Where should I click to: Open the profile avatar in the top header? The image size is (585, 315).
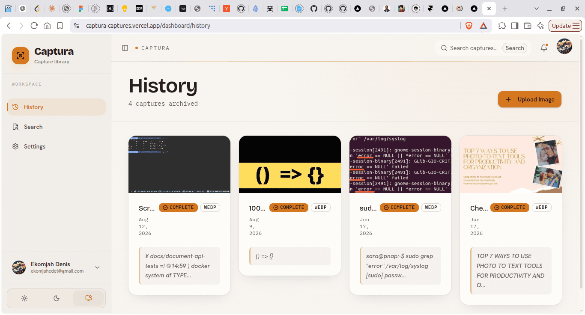pyautogui.click(x=564, y=46)
